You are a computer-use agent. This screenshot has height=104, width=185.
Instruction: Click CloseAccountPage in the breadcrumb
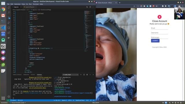[46, 10]
